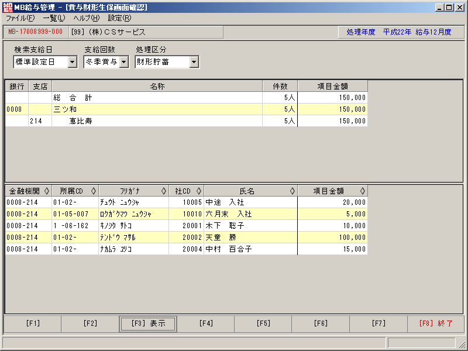This screenshot has height=351, width=468.
Task: Expand the 支給回数 冬季賞与 dropdown
Action: pos(124,62)
